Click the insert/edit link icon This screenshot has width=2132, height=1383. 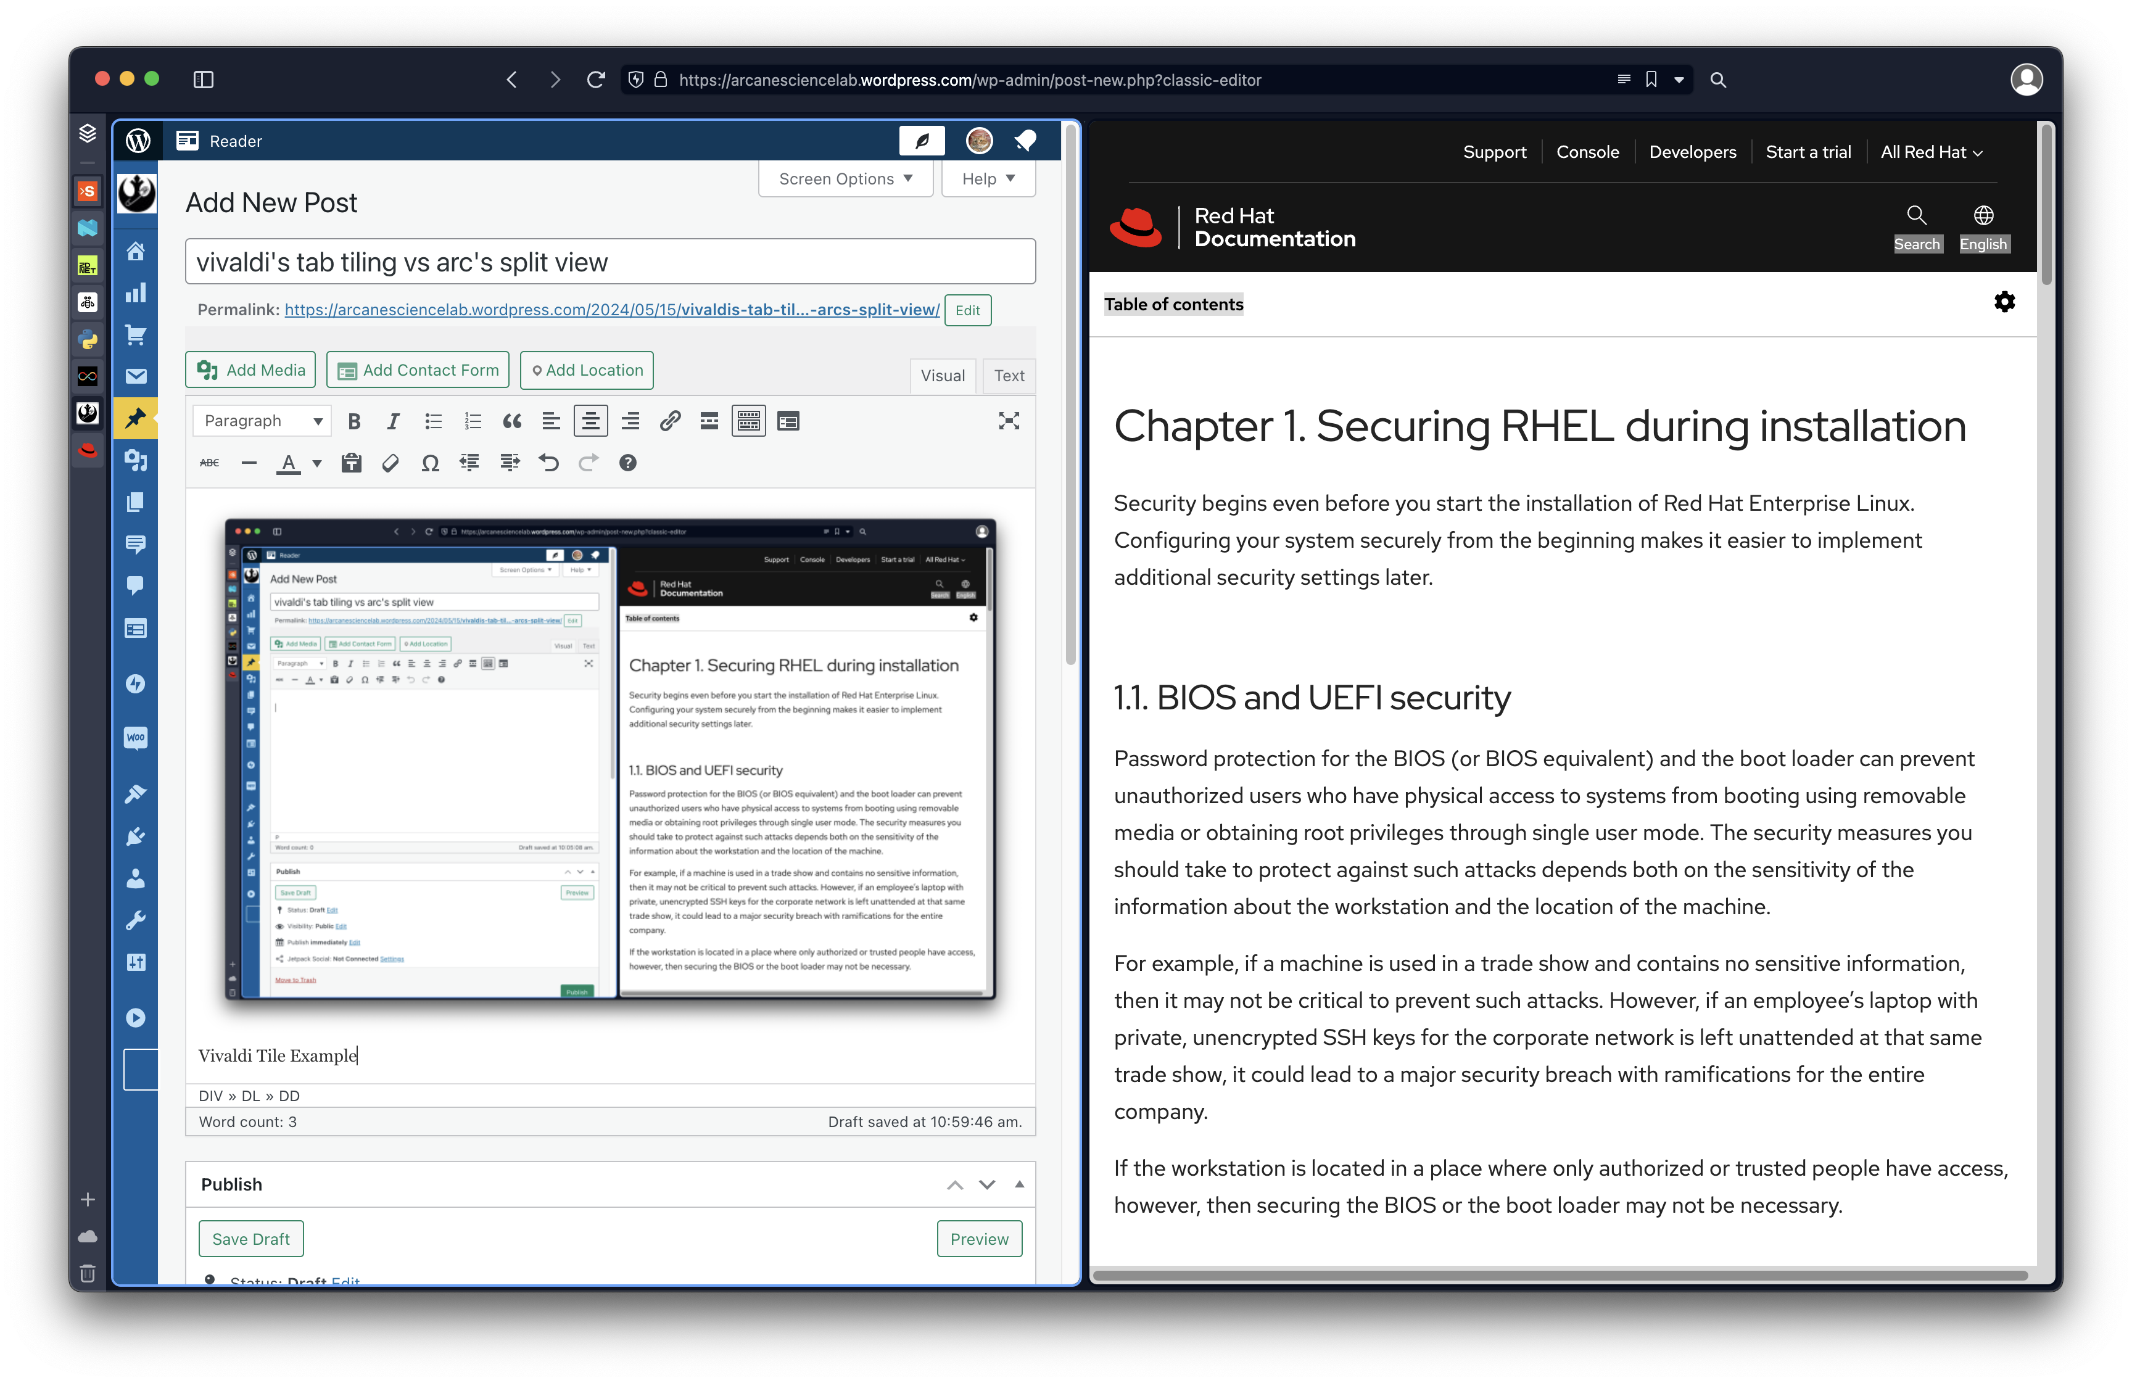669,421
